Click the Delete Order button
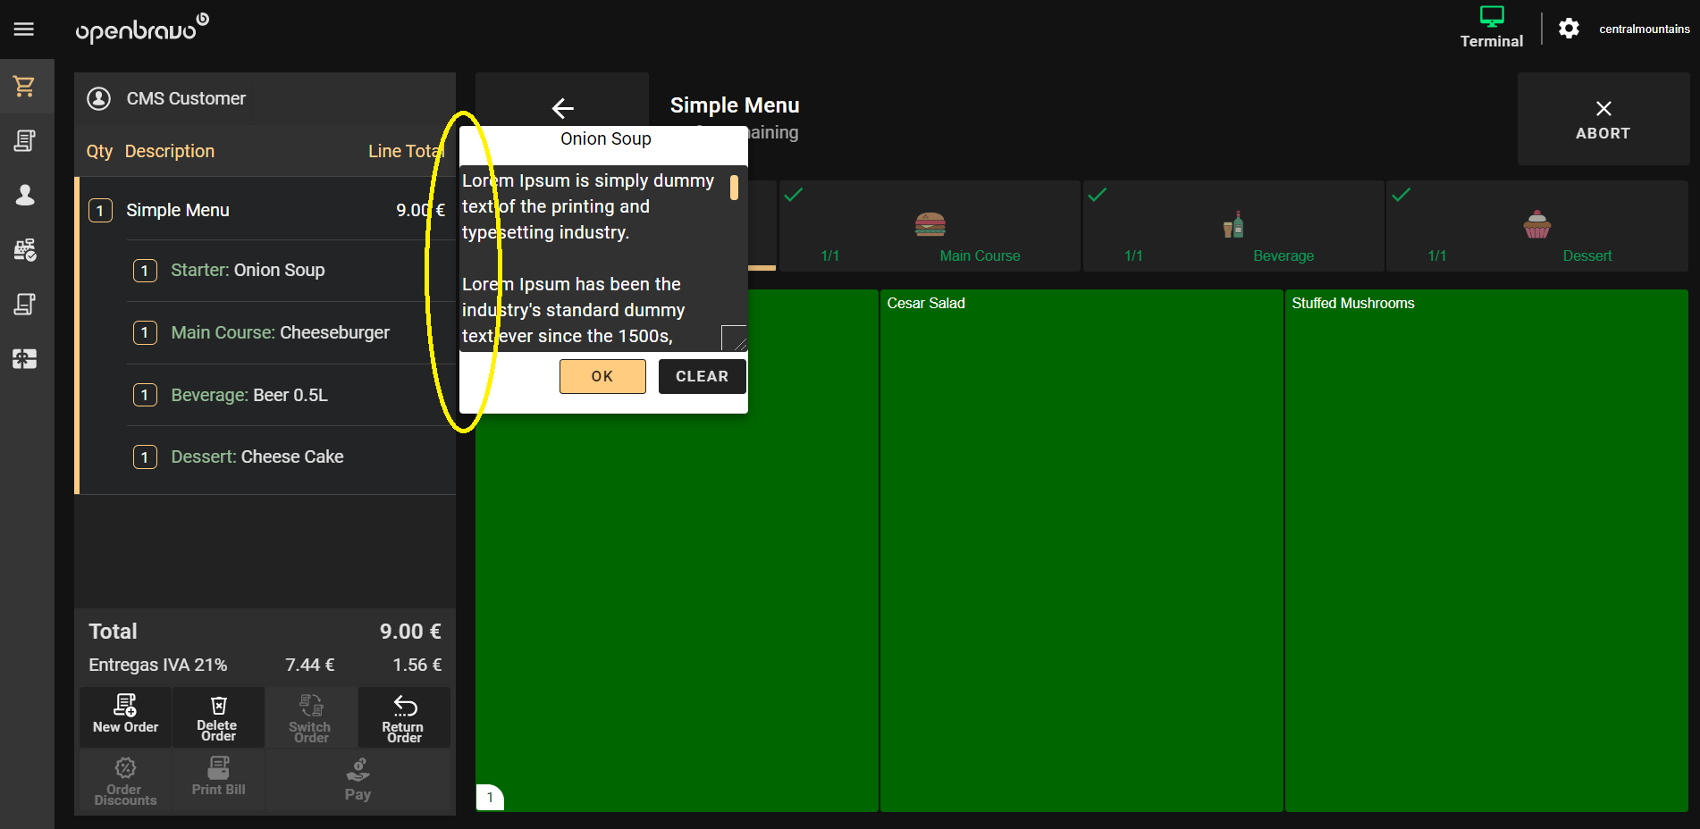Screen dimensions: 1700x829 [218, 716]
